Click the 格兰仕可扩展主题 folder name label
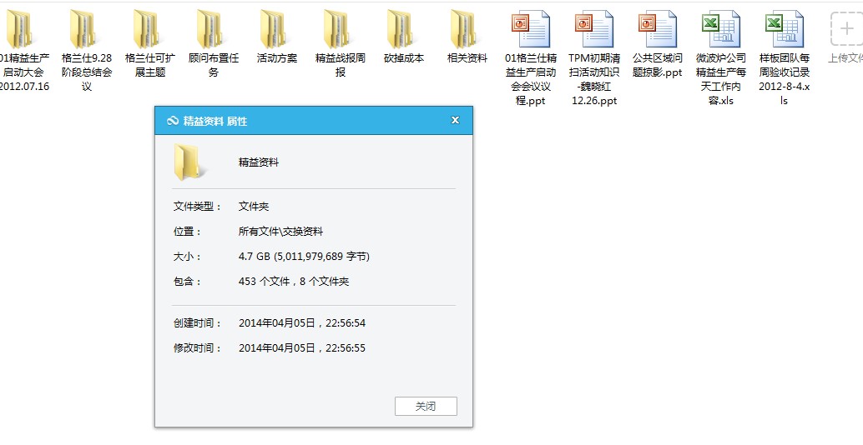This screenshot has height=445, width=863. 149,65
